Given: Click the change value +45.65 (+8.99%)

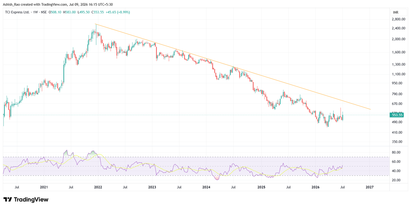Looking at the screenshot, I should point(117,12).
